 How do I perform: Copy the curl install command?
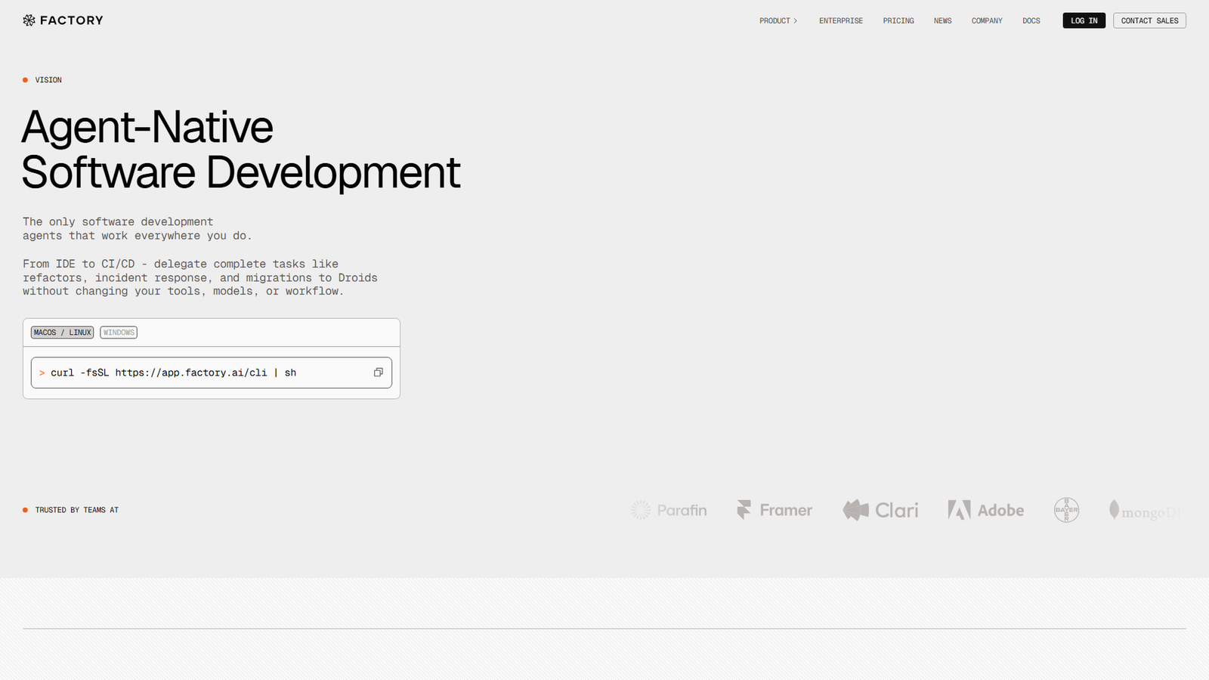point(378,372)
